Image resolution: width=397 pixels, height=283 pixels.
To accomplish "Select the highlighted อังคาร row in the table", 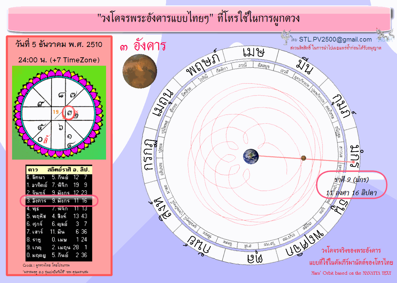I will coord(59,201).
